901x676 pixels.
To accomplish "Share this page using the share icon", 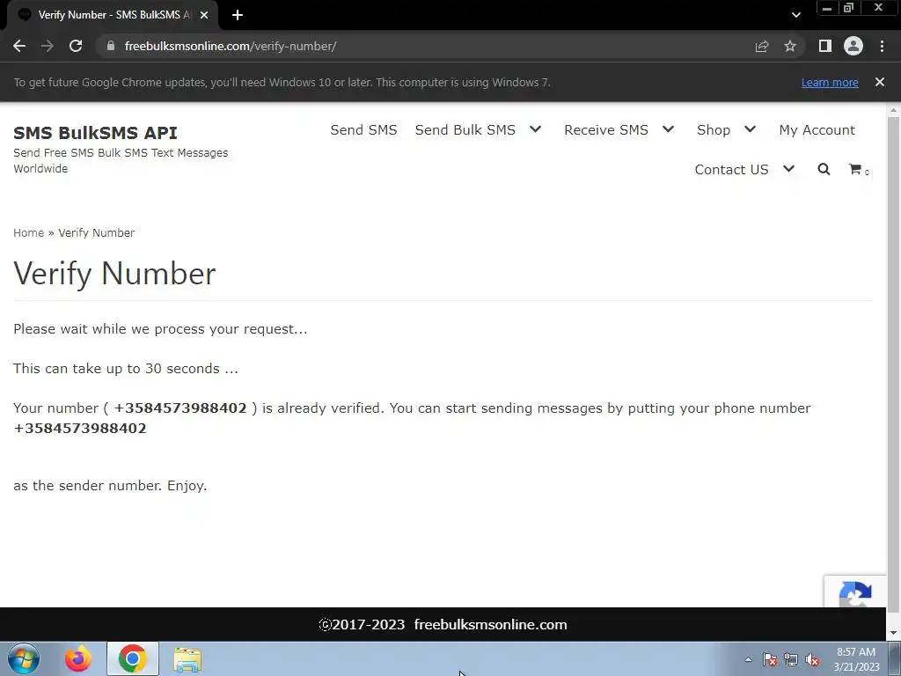I will 761,46.
